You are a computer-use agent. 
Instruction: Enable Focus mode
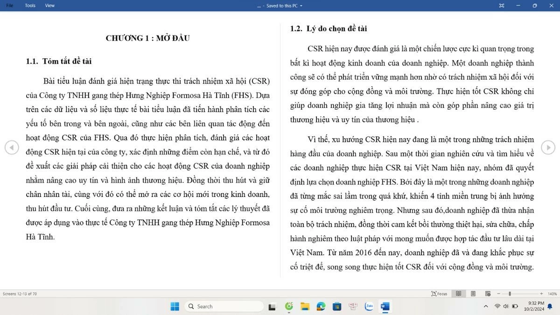click(439, 294)
